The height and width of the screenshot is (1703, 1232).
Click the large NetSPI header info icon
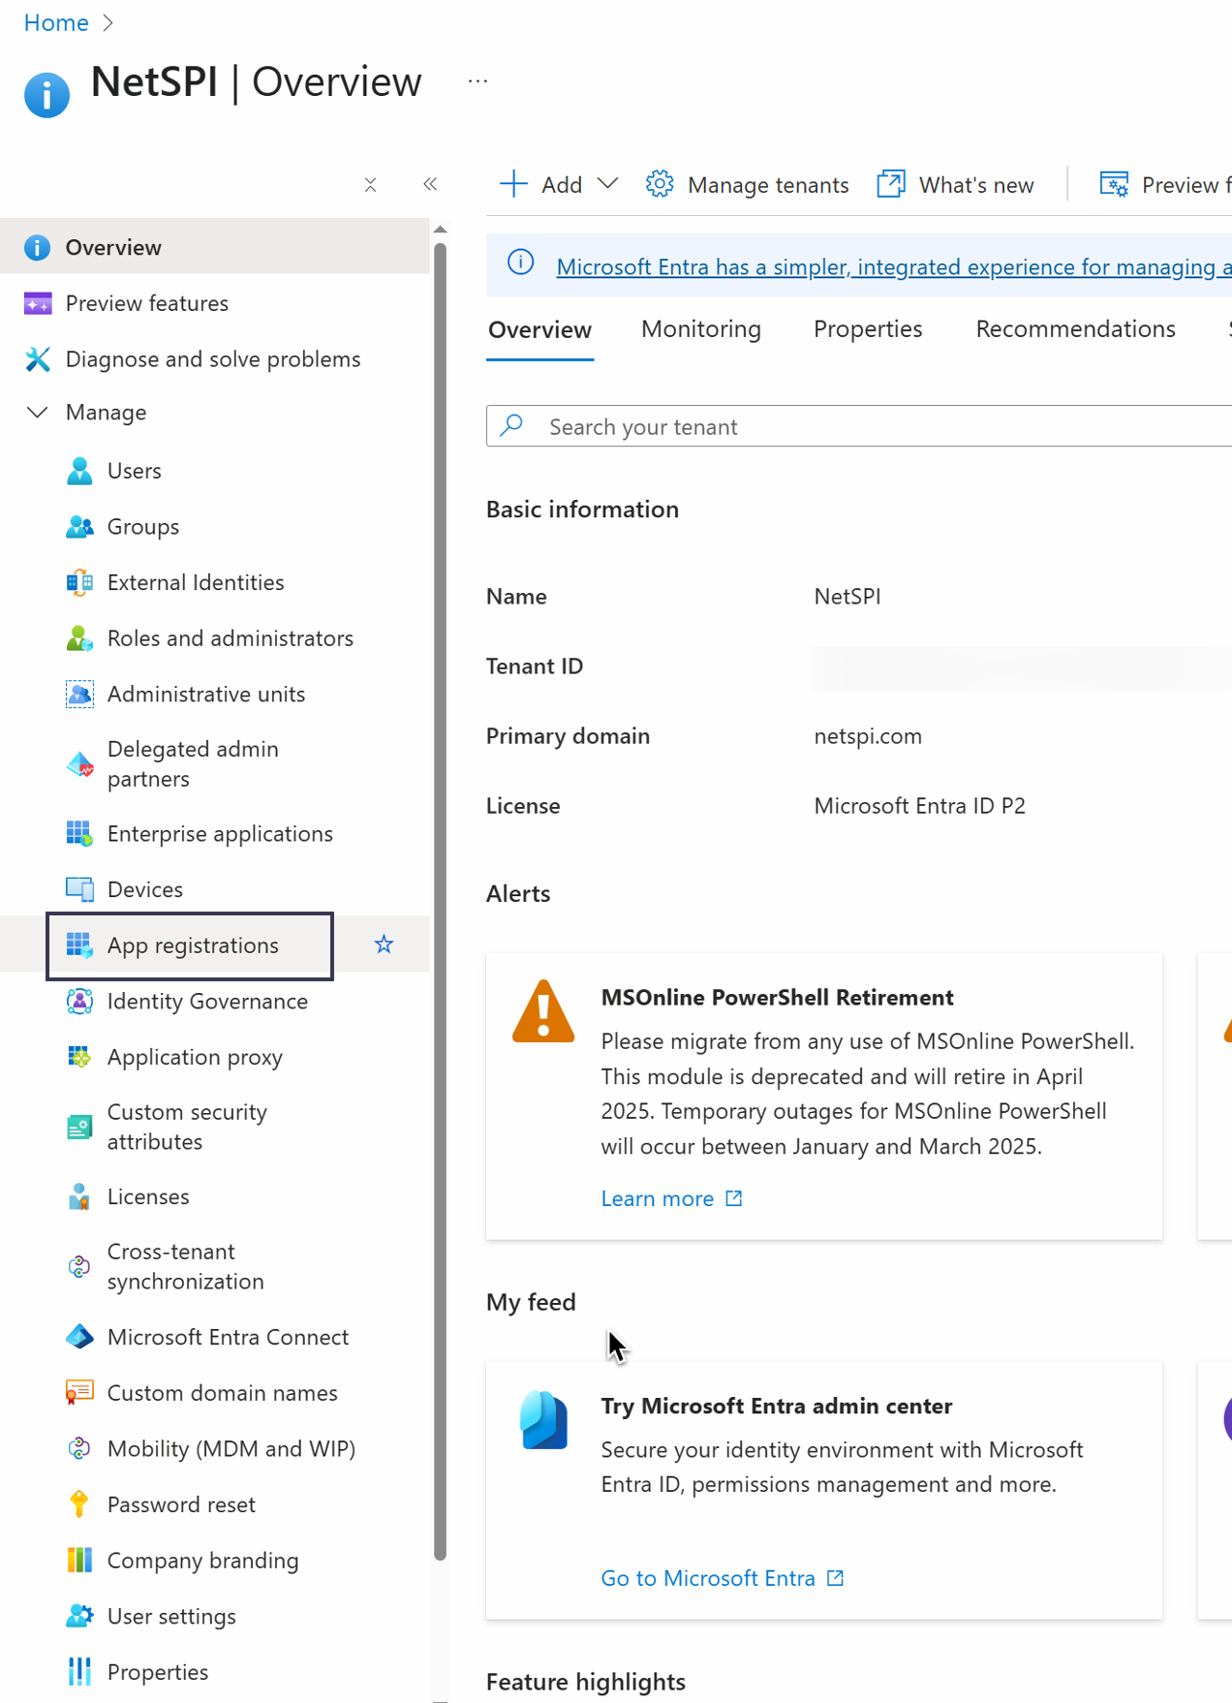click(46, 95)
